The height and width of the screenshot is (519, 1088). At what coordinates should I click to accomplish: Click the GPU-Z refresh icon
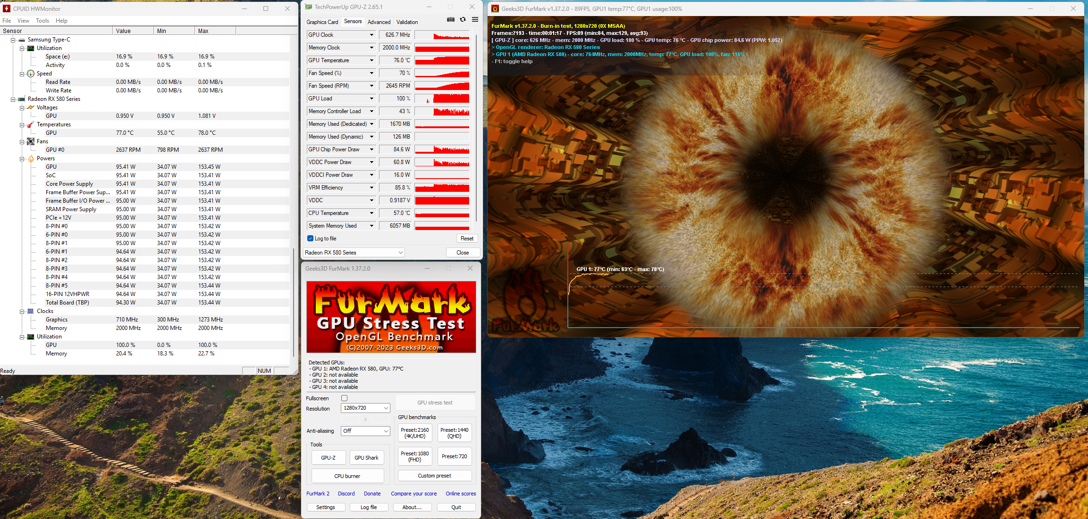[463, 19]
